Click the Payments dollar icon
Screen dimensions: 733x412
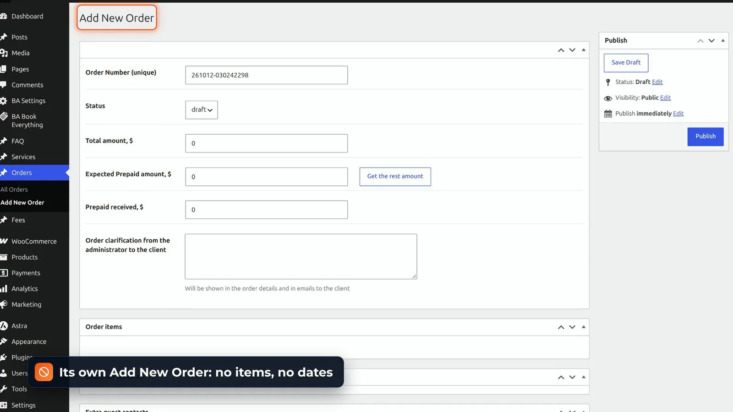[4, 273]
